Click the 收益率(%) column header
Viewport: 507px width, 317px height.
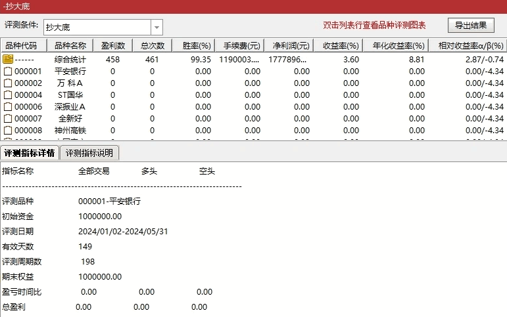338,45
